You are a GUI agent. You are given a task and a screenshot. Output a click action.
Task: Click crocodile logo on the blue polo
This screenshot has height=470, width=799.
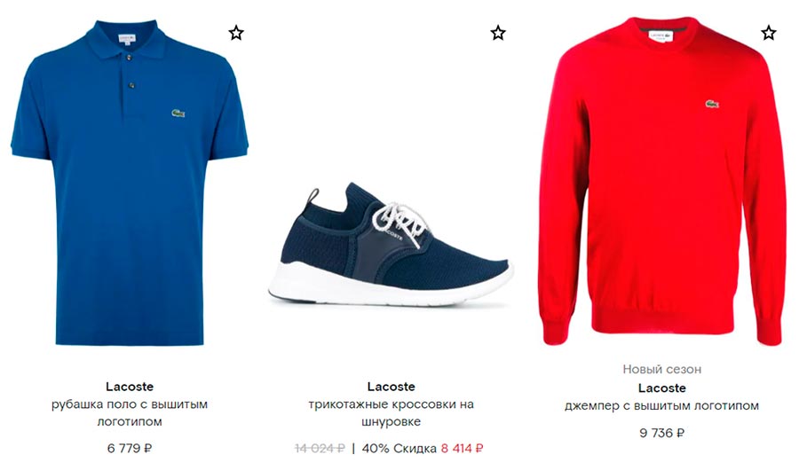click(x=178, y=113)
